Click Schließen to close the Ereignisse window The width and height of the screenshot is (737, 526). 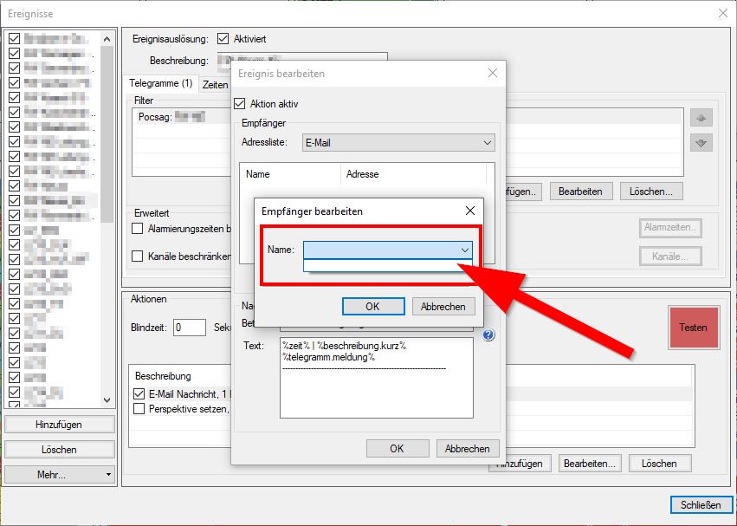[702, 504]
